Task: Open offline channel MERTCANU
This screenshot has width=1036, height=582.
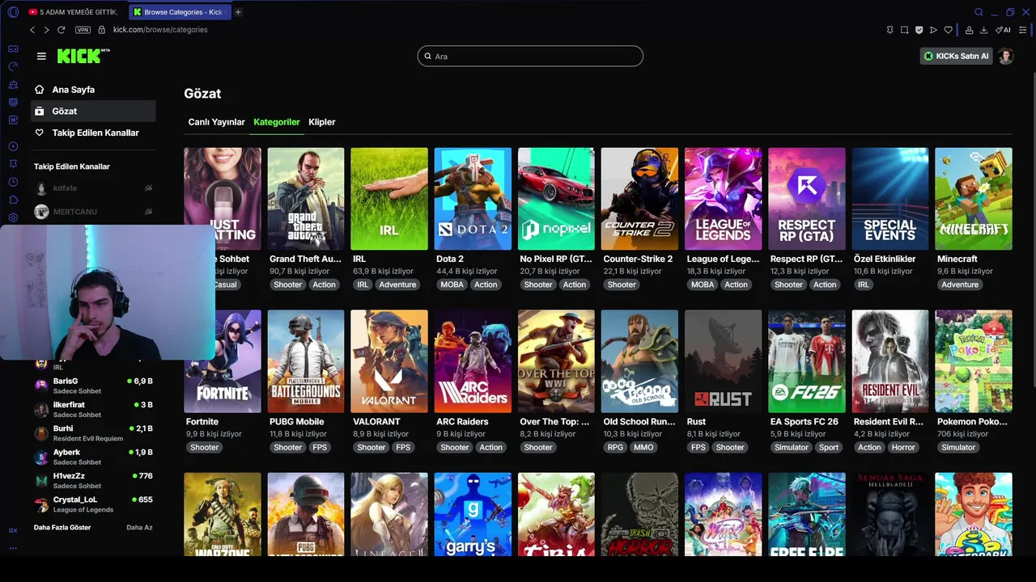Action: pos(93,212)
